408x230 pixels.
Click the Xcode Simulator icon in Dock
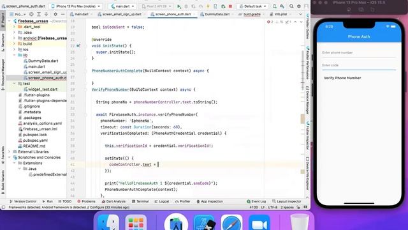coord(205,223)
